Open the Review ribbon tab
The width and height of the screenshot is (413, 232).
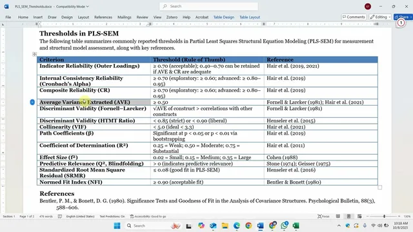click(x=142, y=17)
